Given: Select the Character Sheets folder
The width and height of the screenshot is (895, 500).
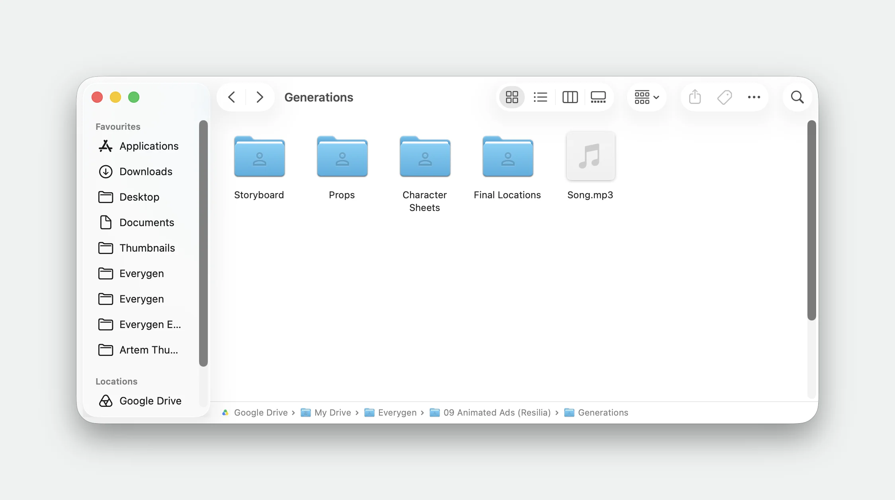Looking at the screenshot, I should pos(425,156).
